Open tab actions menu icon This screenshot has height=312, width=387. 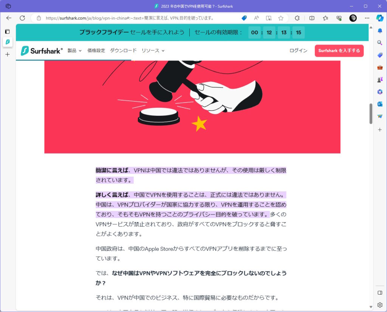click(x=8, y=31)
